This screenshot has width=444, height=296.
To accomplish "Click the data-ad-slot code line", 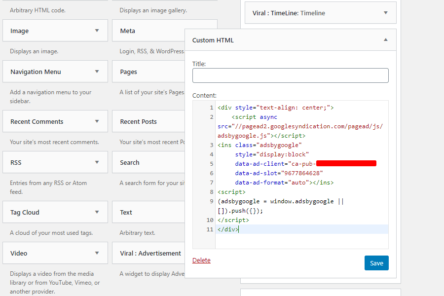I will click(279, 173).
